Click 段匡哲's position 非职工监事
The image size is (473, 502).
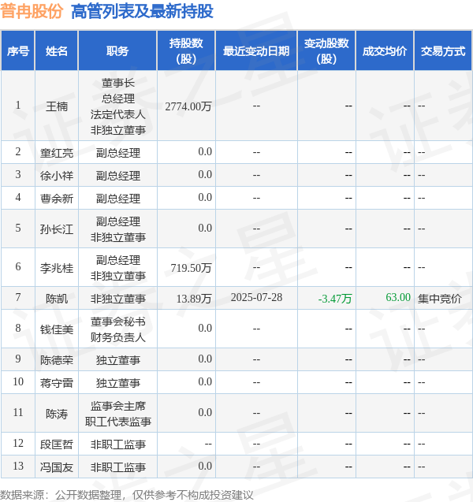click(117, 444)
